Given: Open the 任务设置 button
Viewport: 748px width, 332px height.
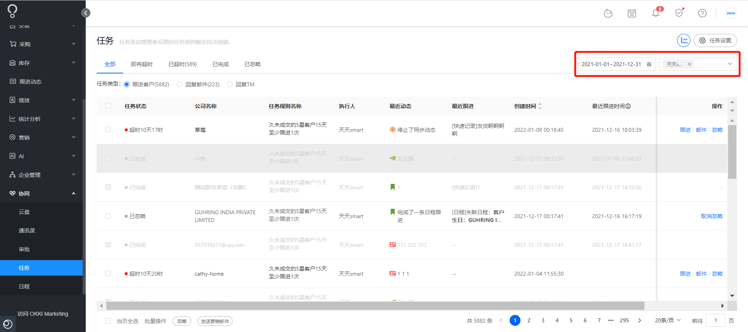Looking at the screenshot, I should click(715, 40).
